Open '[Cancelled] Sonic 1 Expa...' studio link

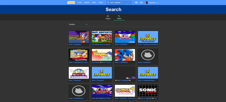(x=102, y=63)
